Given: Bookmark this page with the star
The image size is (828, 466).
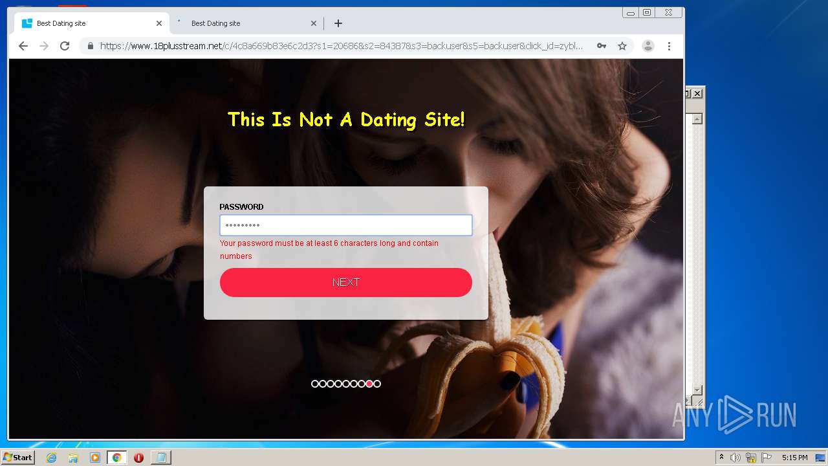Looking at the screenshot, I should [622, 46].
